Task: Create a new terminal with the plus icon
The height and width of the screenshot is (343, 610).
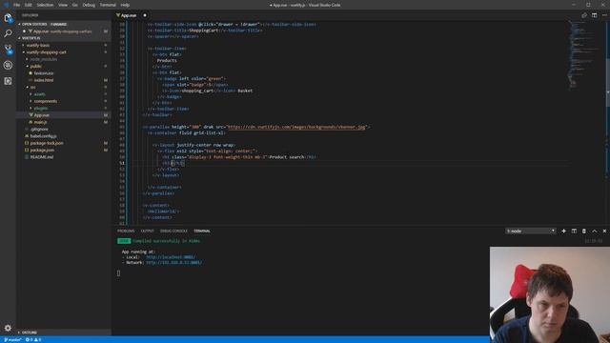Action: [563, 231]
